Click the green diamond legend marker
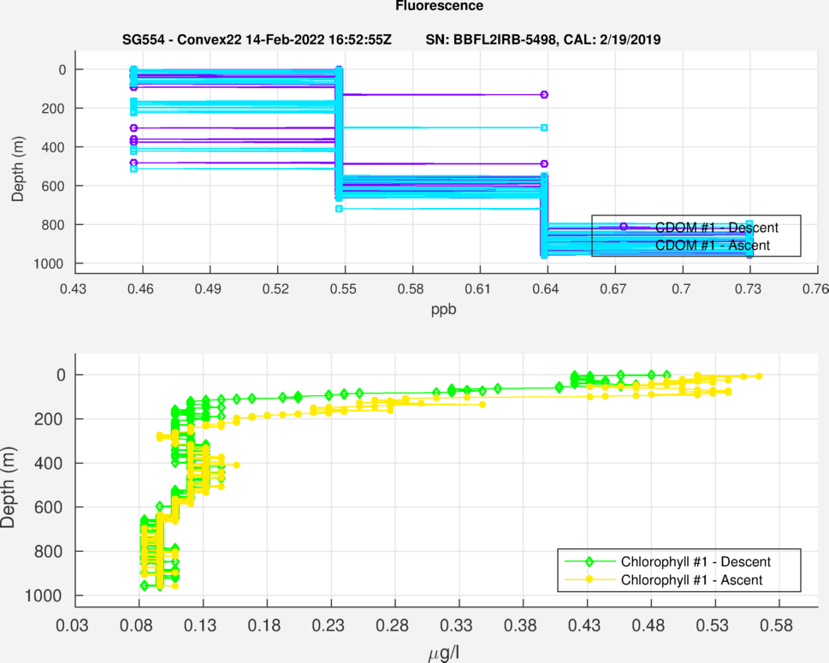The width and height of the screenshot is (829, 663). coord(589,561)
